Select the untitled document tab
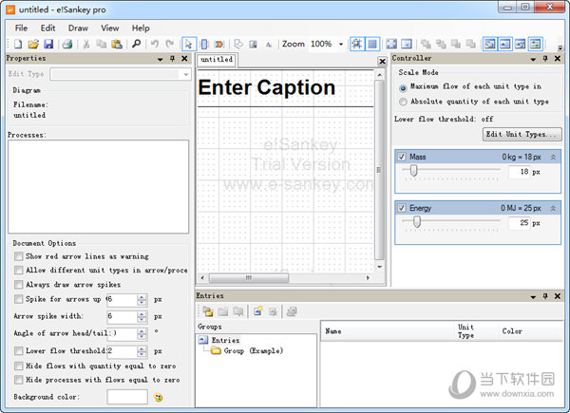 pyautogui.click(x=217, y=59)
